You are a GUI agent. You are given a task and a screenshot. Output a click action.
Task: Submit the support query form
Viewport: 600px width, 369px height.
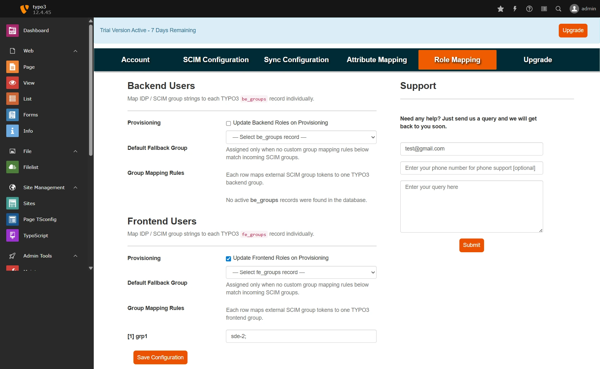pos(472,245)
